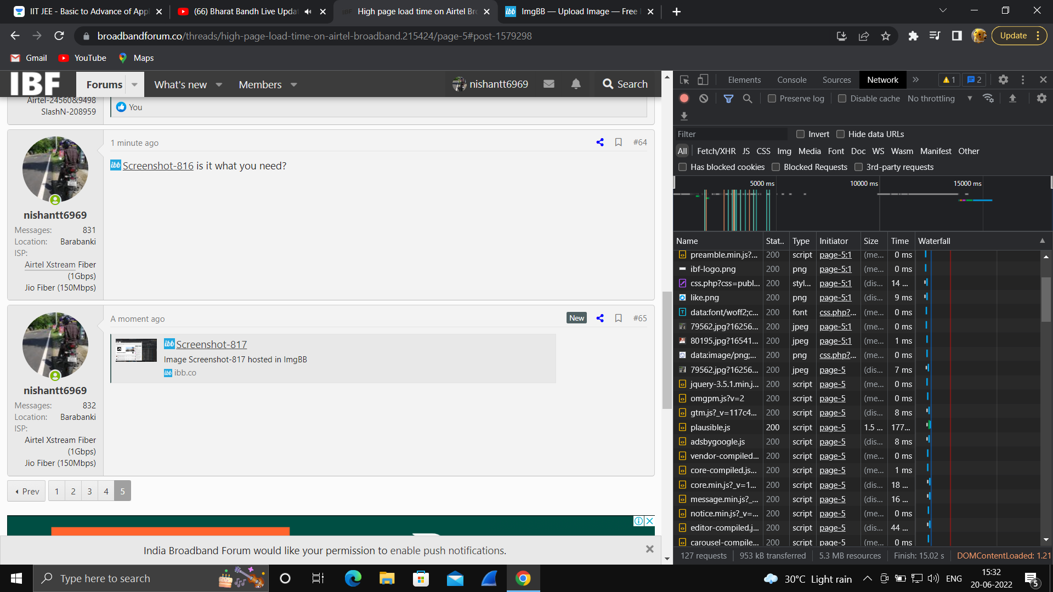The image size is (1053, 592).
Task: Check Has blocked cookies checkbox
Action: pos(682,167)
